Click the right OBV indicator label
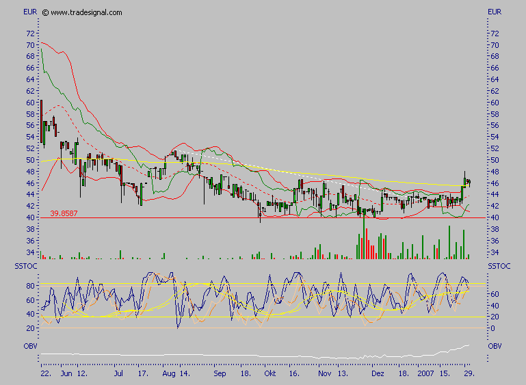 (x=495, y=346)
